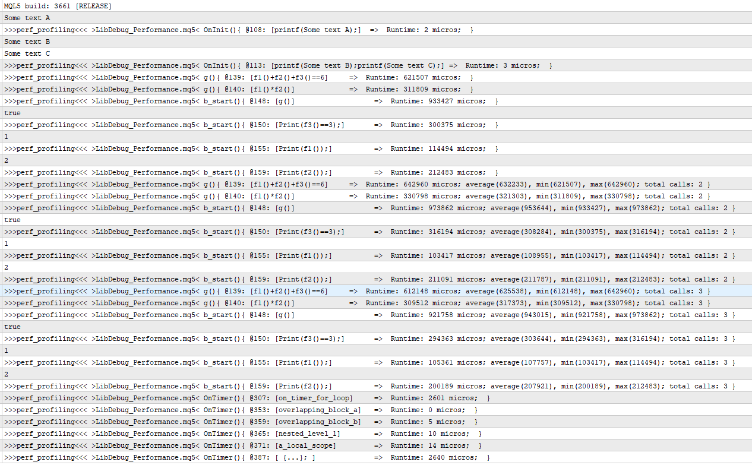Select the g() @139 line with 621507 micros
752x465 pixels.
tap(238, 77)
